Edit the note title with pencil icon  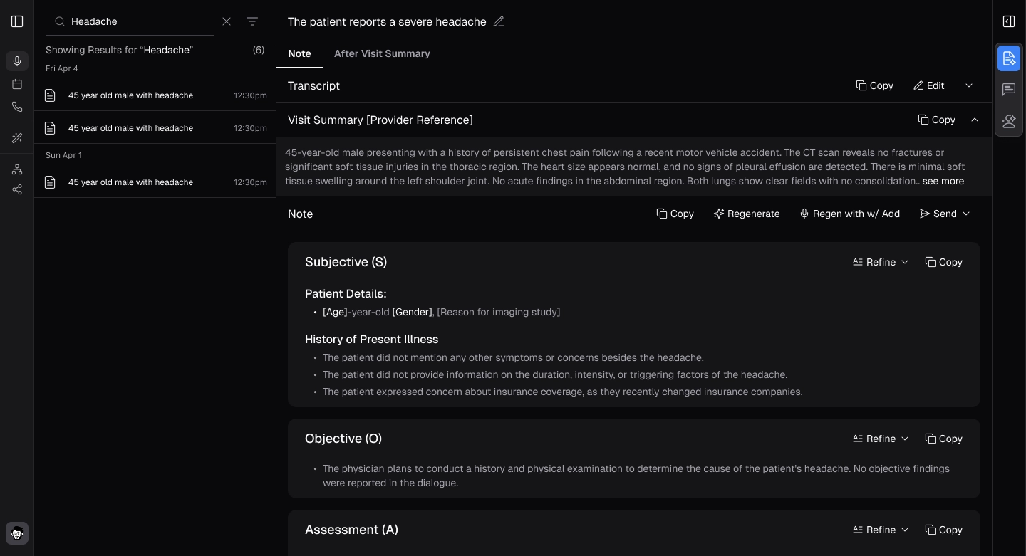click(x=499, y=21)
